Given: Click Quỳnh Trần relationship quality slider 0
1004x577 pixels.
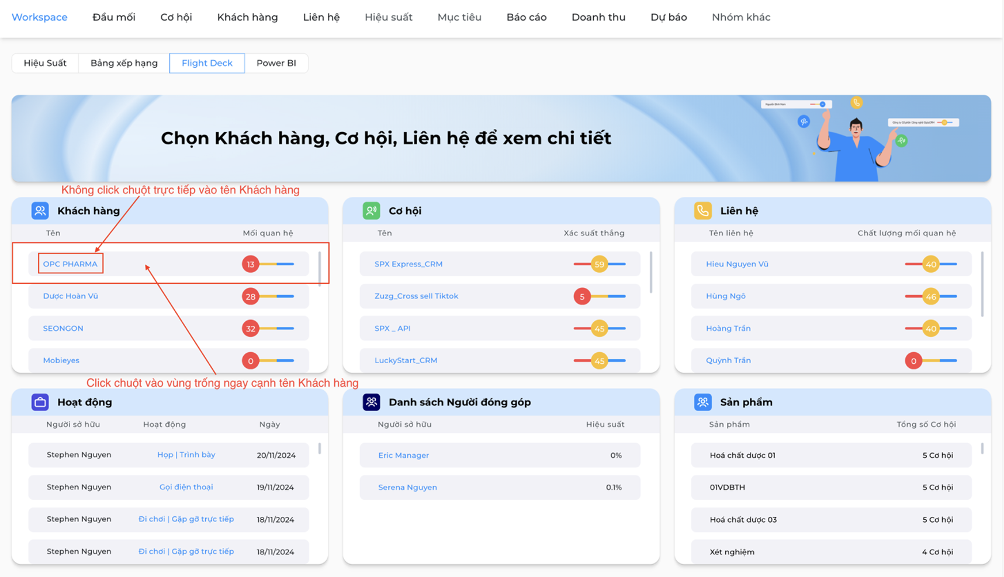Looking at the screenshot, I should 931,360.
